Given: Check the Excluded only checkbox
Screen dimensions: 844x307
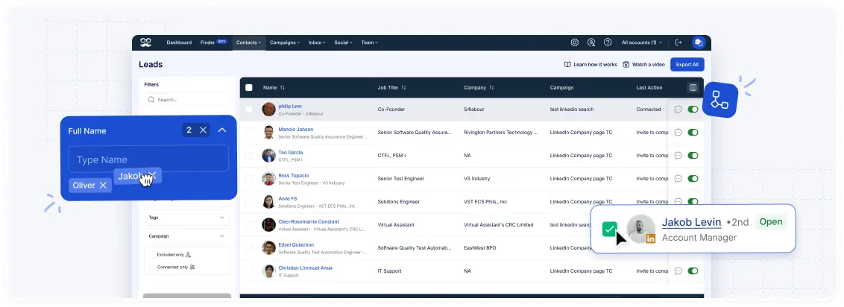Looking at the screenshot, I should point(151,255).
